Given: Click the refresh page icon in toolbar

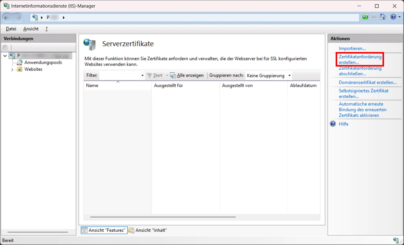Looking at the screenshot, I should pyautogui.click(x=365, y=17).
